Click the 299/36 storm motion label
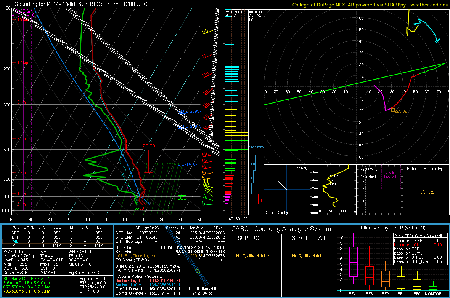Screen dimensions: 450x298 coord(401,111)
